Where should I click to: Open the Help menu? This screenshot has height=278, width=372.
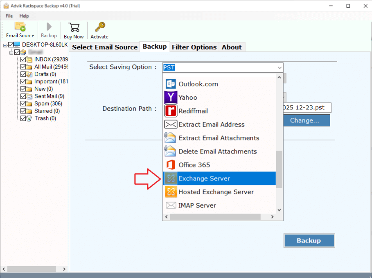click(x=24, y=16)
